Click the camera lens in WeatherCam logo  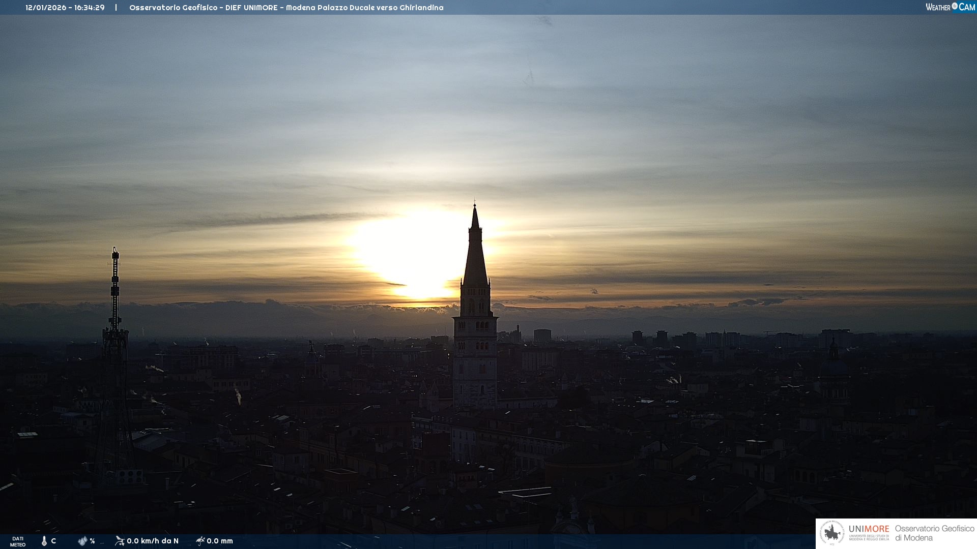click(955, 6)
